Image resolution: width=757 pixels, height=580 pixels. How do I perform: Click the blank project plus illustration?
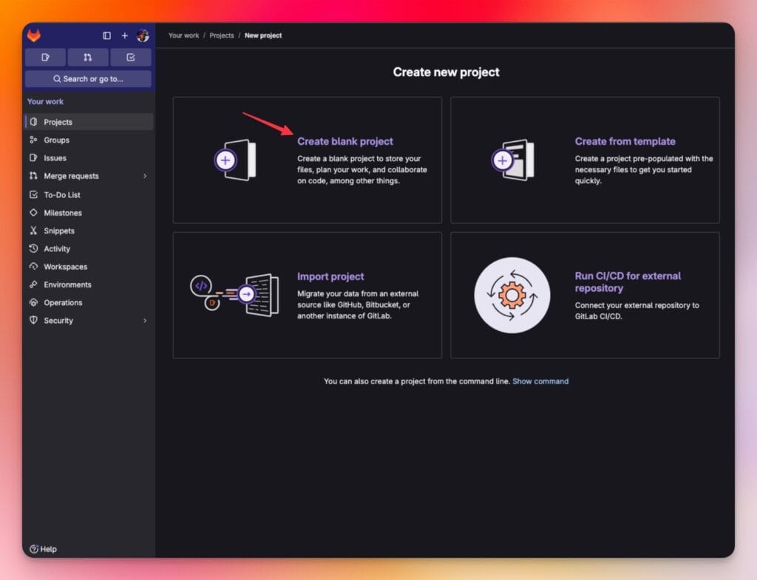[235, 160]
